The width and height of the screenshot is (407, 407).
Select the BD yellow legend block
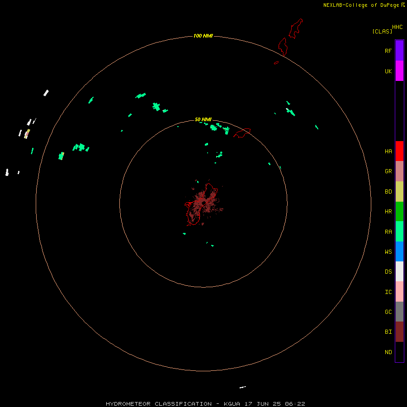click(x=399, y=192)
